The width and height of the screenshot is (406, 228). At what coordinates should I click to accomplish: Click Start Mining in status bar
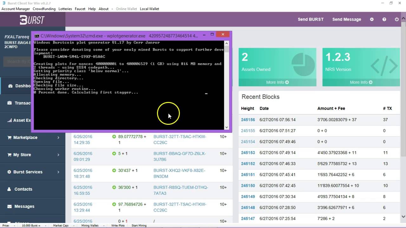point(139,225)
